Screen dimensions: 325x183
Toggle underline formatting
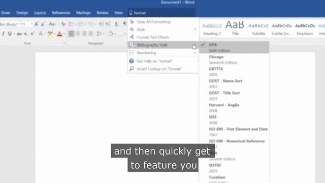pyautogui.click(x=10, y=34)
